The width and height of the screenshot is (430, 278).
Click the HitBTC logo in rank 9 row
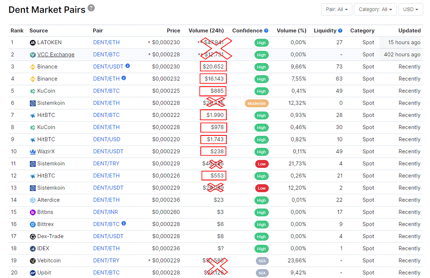click(33, 140)
